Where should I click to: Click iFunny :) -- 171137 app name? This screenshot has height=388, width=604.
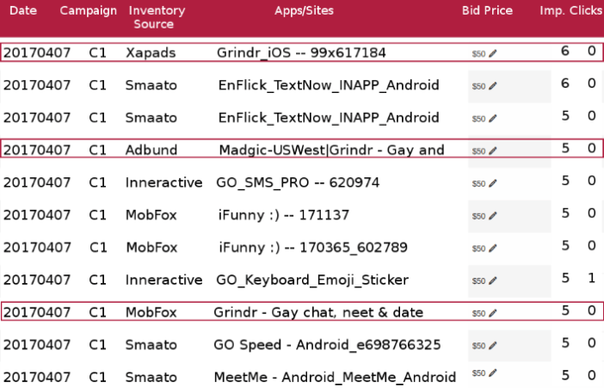click(284, 214)
